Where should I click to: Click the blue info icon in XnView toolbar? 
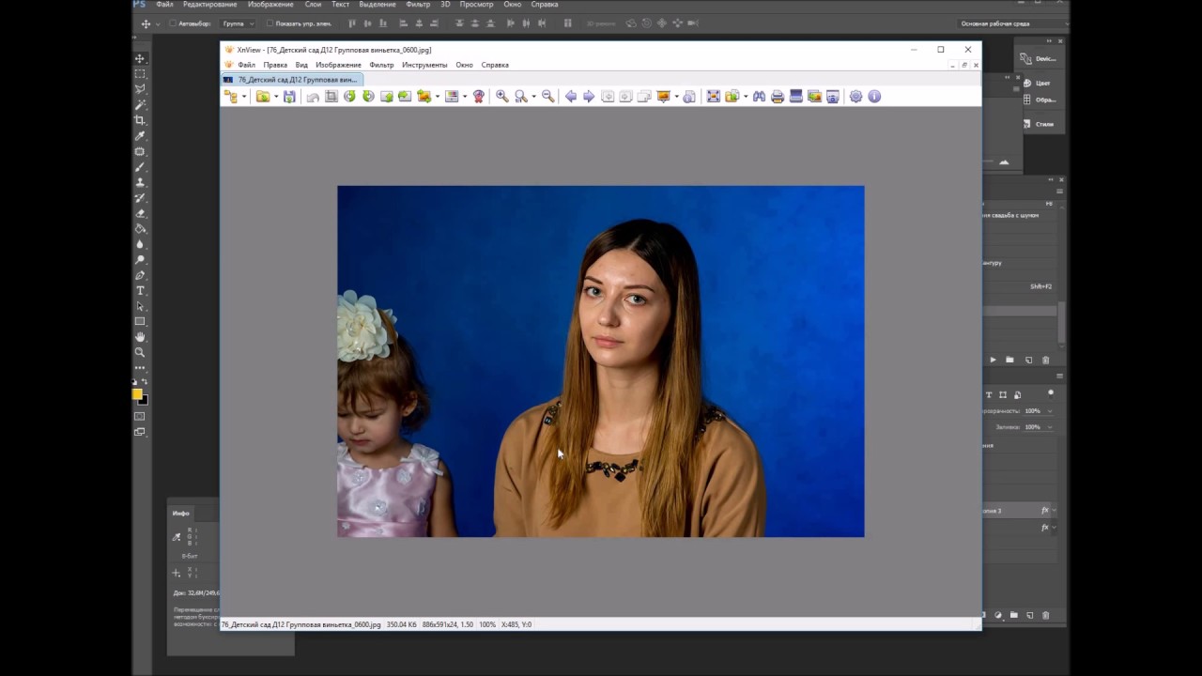[x=874, y=97]
